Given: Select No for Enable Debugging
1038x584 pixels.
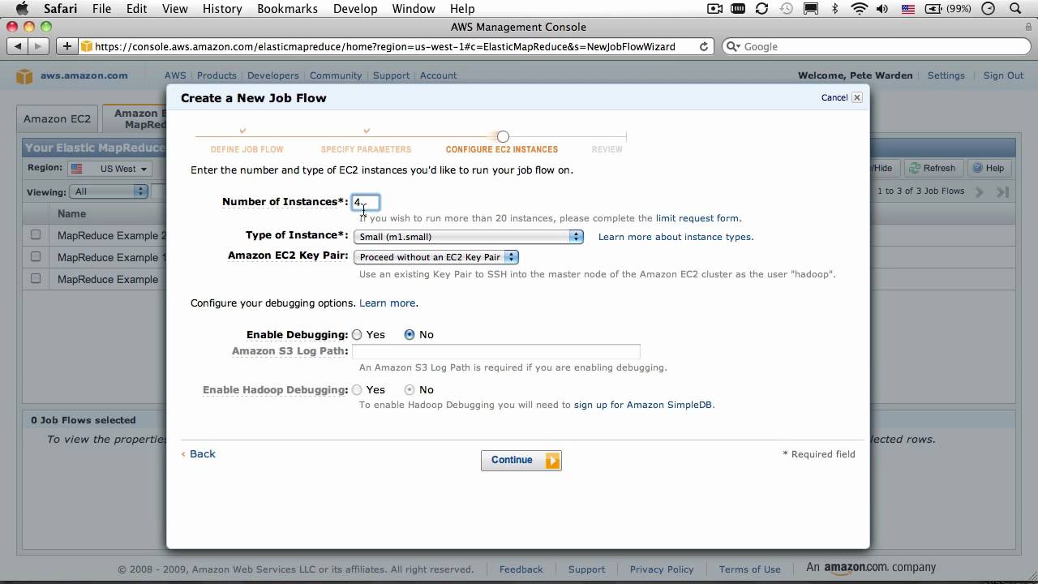Looking at the screenshot, I should tap(410, 334).
